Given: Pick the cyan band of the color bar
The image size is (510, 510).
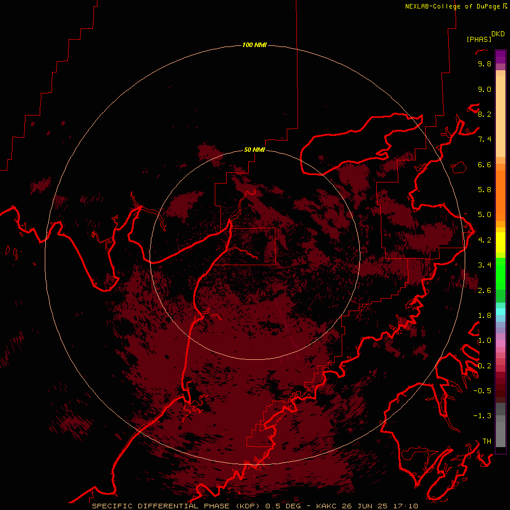Looking at the screenshot, I should (x=500, y=312).
